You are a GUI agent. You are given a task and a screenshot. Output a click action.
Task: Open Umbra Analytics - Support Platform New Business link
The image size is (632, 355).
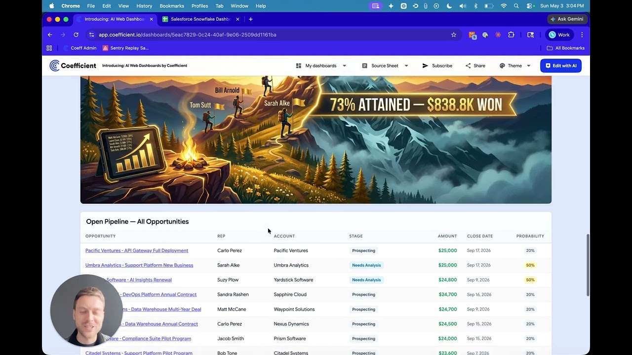(x=139, y=265)
